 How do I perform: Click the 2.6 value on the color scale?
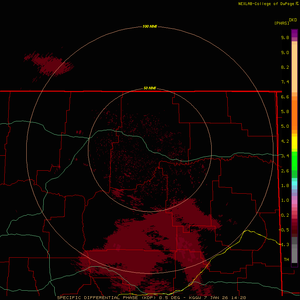285,171
